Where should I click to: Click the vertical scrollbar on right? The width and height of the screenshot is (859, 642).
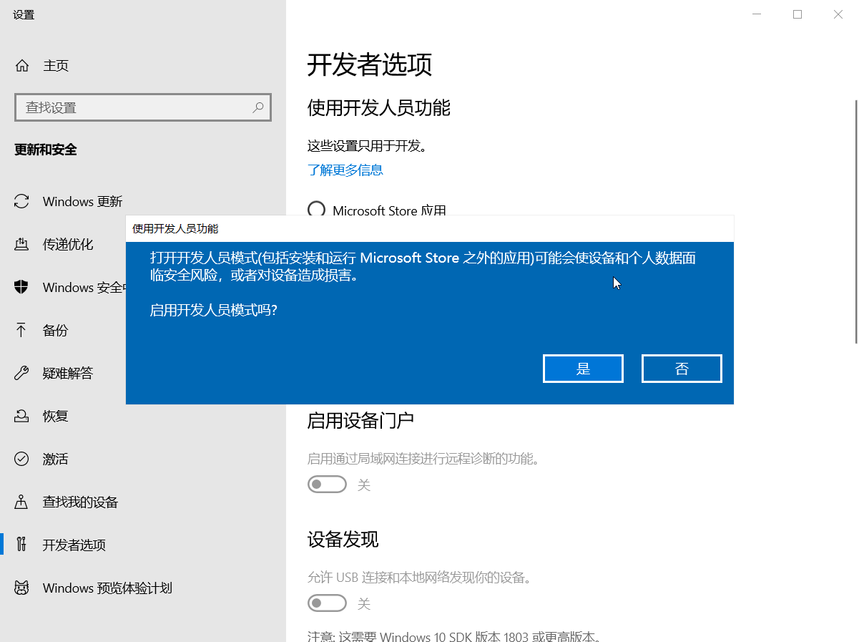pyautogui.click(x=855, y=222)
